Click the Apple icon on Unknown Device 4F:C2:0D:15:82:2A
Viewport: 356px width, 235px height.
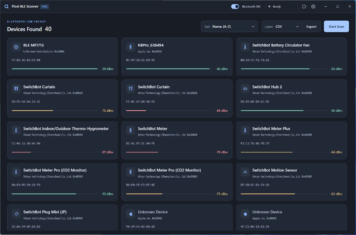(245, 214)
